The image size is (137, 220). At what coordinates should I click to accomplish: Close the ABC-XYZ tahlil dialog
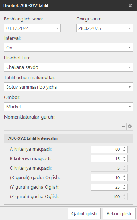click(130, 5)
